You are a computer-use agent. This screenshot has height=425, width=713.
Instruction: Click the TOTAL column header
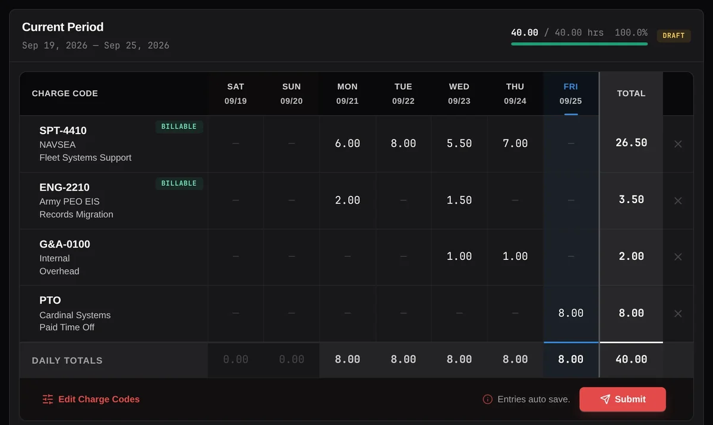631,94
